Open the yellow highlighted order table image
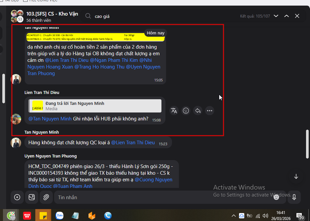310x221 pixels. (95, 37)
